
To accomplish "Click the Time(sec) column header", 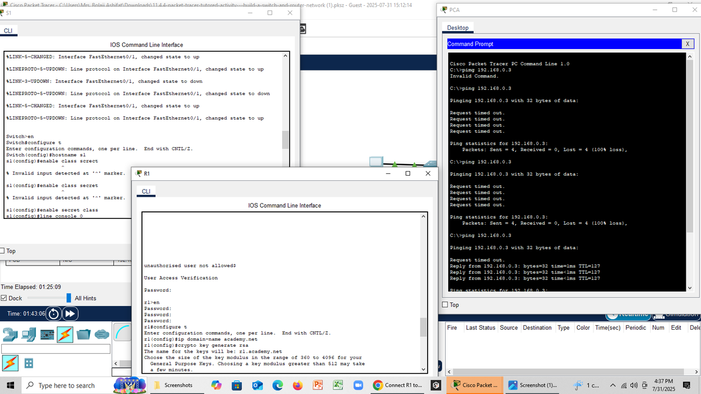I will click(607, 328).
